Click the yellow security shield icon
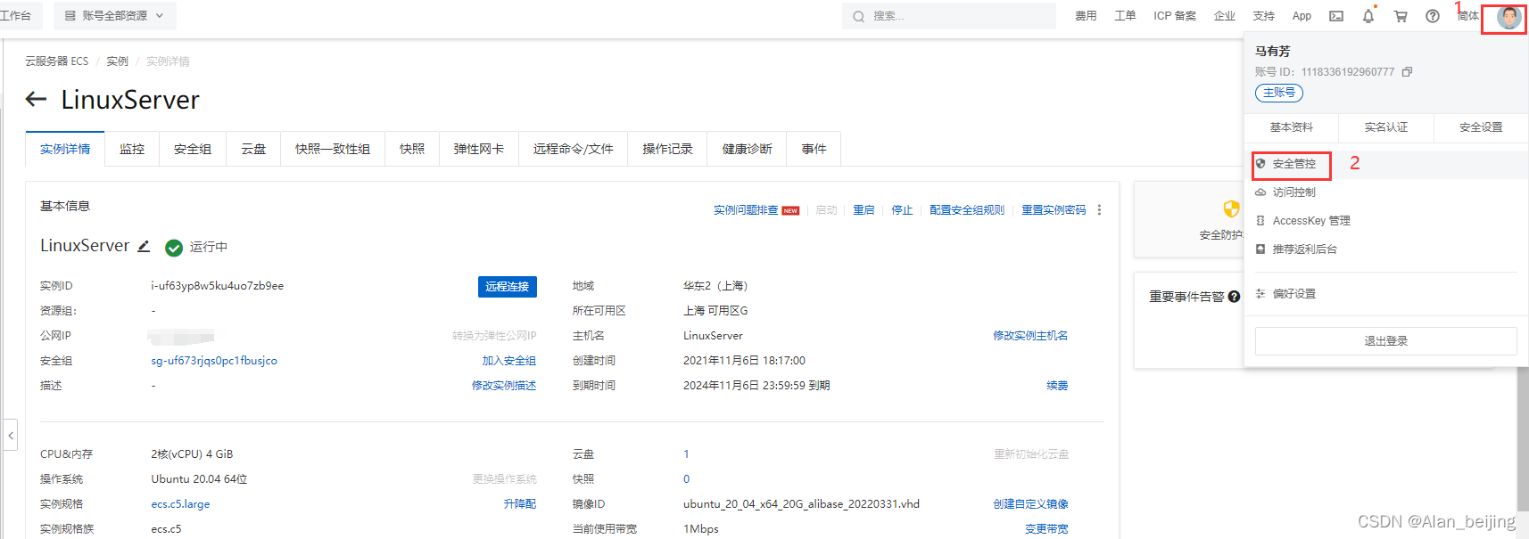Screen dimensions: 1529x539 1231,209
